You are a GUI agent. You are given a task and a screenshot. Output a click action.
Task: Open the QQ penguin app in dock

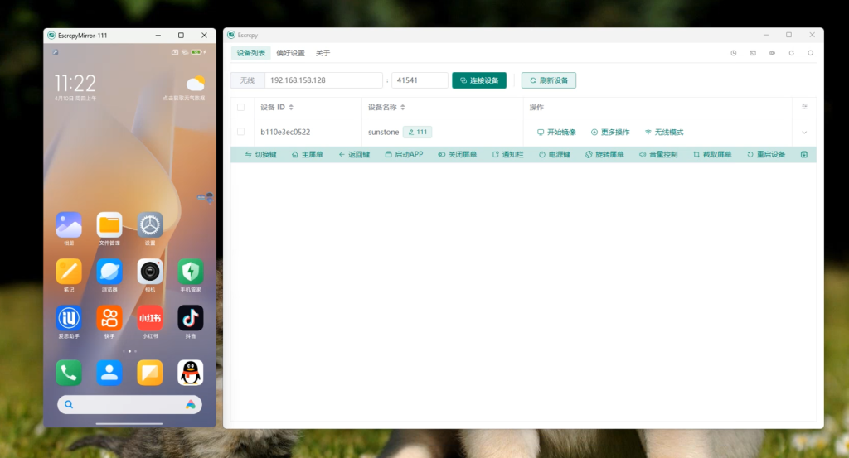pyautogui.click(x=191, y=373)
